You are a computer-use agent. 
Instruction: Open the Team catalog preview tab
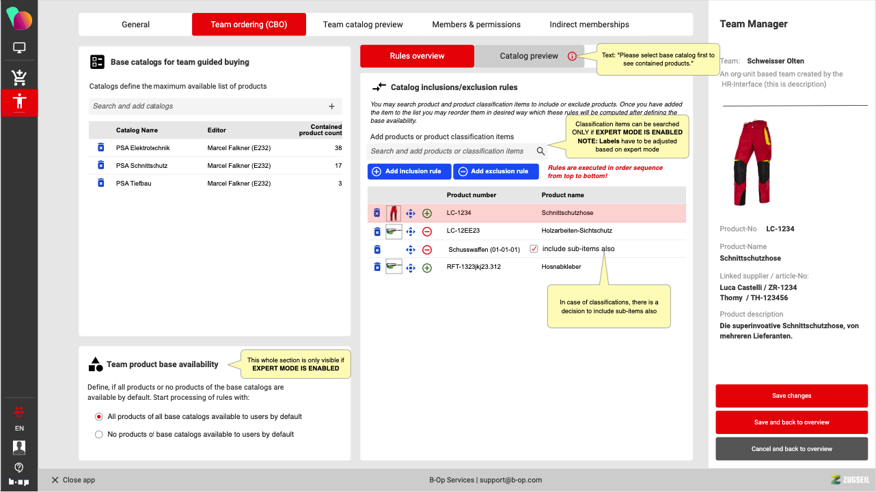[x=363, y=25]
